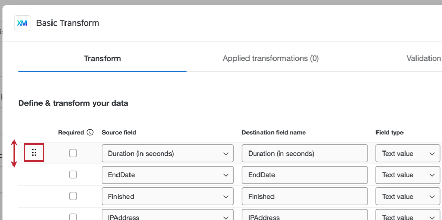
Task: Click the XM logo icon
Action: (22, 23)
